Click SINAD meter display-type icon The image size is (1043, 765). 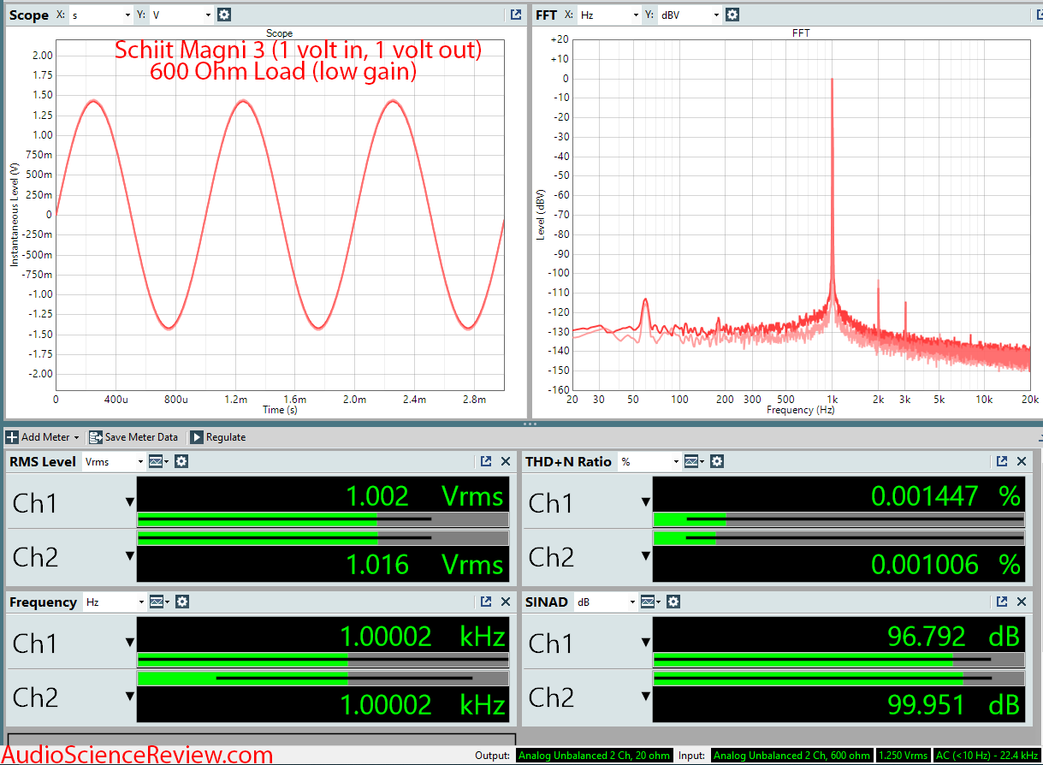pos(649,602)
